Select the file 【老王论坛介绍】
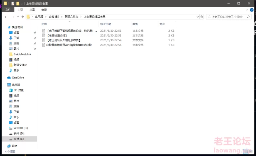Screen dimensions: 256x156 [57, 36]
